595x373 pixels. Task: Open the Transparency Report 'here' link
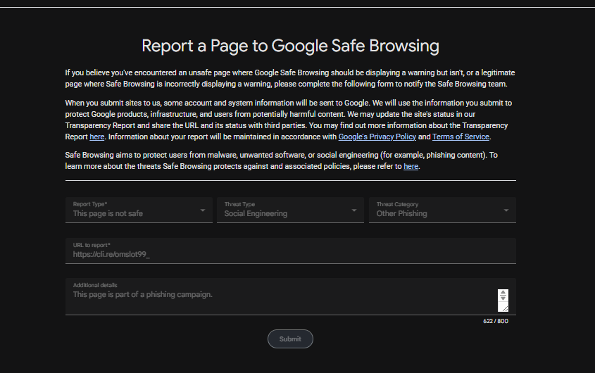click(x=96, y=137)
